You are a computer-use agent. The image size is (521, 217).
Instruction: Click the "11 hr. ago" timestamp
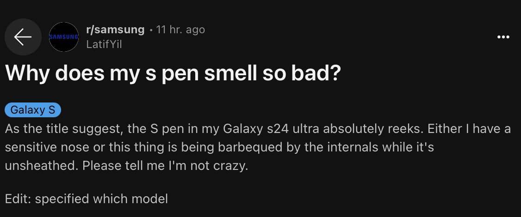pos(180,30)
